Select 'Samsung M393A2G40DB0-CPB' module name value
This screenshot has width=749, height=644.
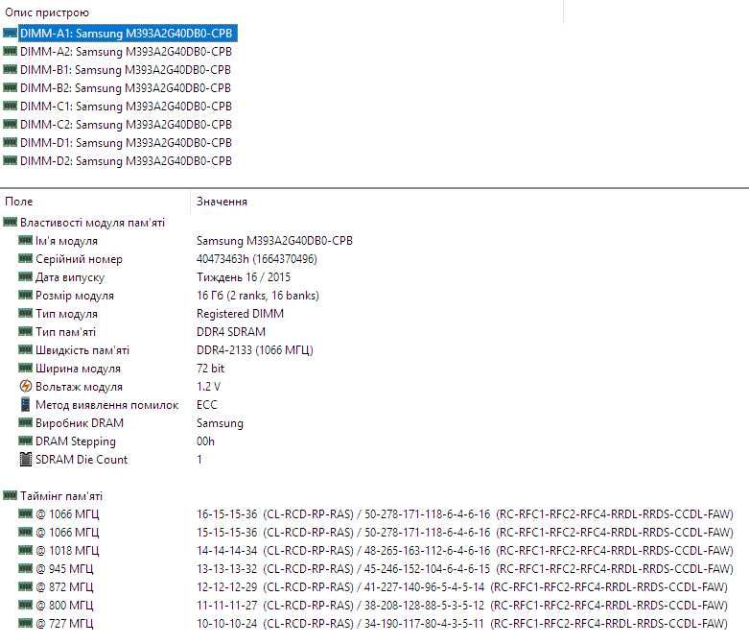tap(274, 241)
